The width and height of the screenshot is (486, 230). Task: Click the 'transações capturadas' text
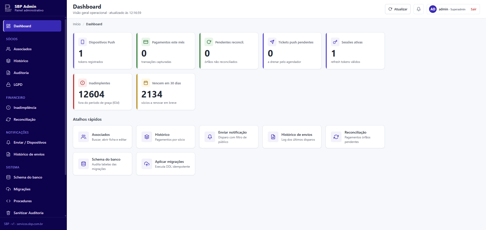click(156, 62)
